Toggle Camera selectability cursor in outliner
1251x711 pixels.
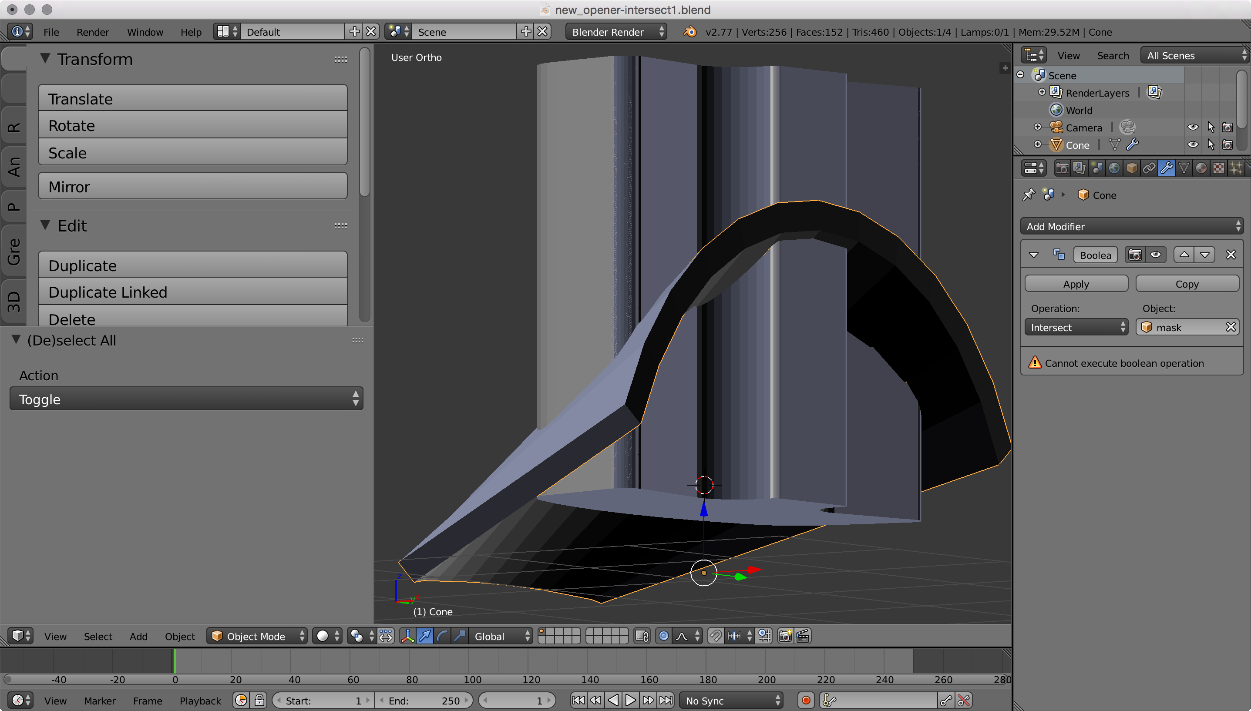1211,127
